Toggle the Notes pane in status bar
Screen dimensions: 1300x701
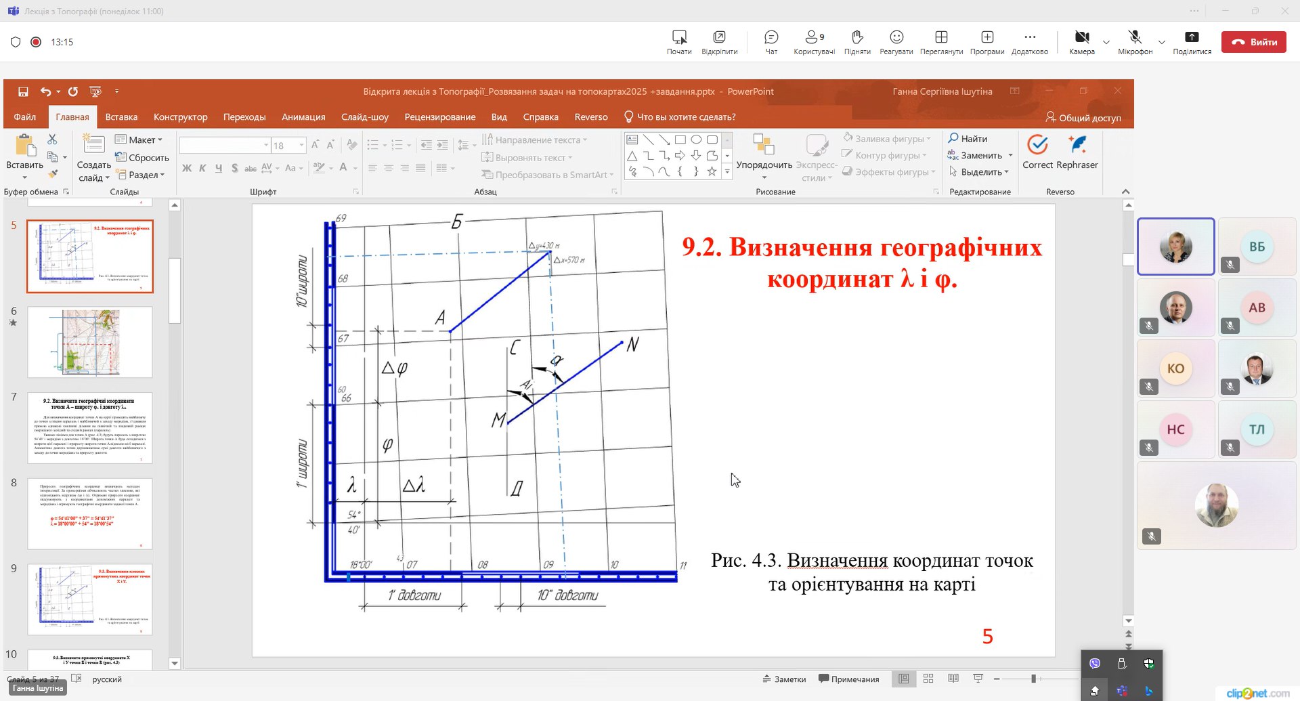tap(784, 679)
